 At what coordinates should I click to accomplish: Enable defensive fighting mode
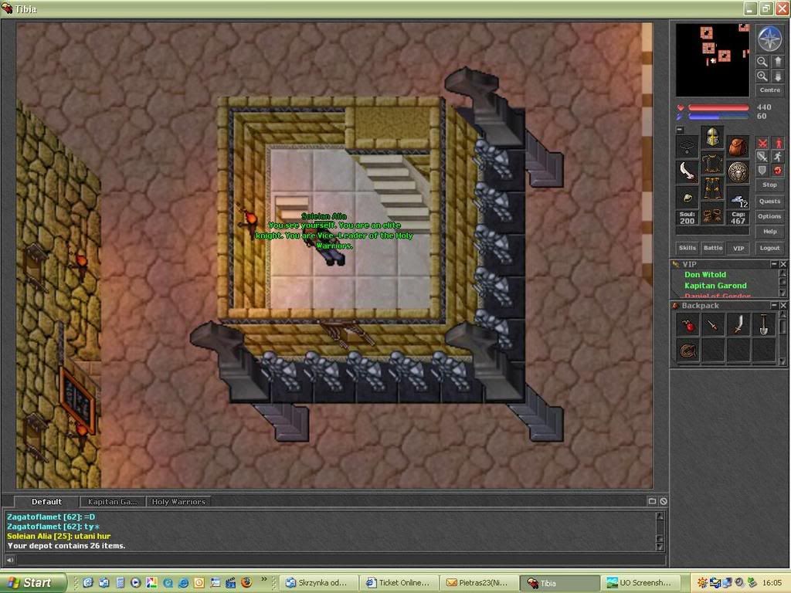coord(762,170)
